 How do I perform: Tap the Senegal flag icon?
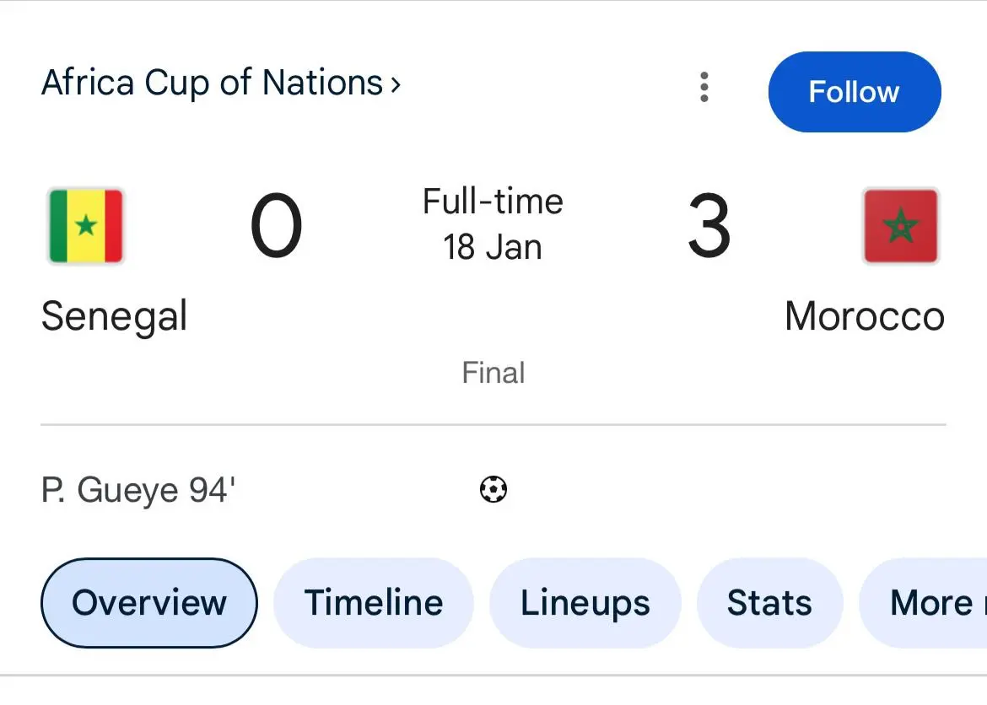tap(86, 226)
